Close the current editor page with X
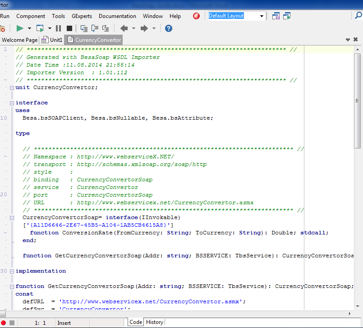This screenshot has height=328, width=363. [356, 40]
